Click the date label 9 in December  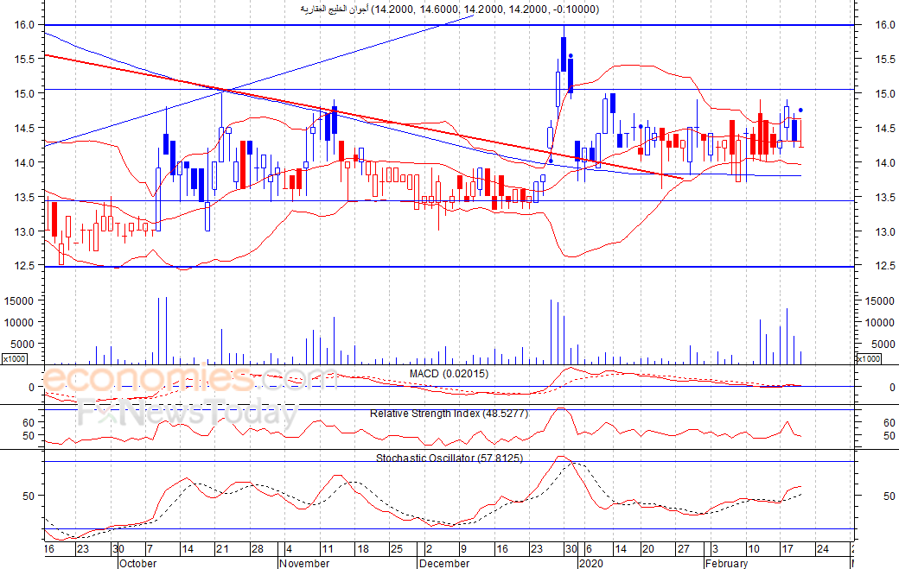[x=464, y=549]
